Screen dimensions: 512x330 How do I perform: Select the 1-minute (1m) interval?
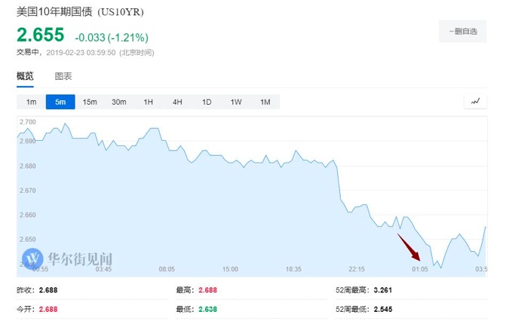[x=31, y=102]
